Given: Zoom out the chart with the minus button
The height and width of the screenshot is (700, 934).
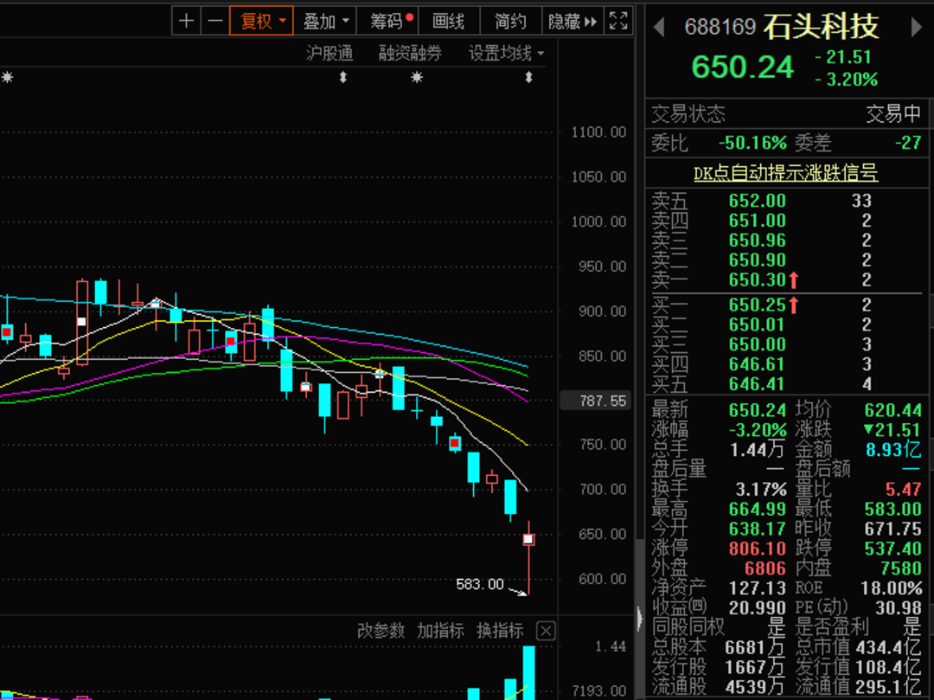Looking at the screenshot, I should (x=215, y=22).
